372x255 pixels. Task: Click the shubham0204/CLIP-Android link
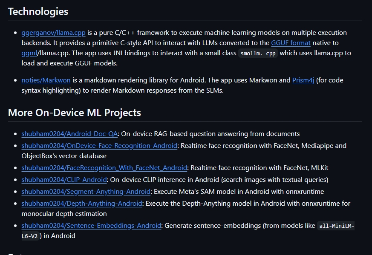(64, 180)
